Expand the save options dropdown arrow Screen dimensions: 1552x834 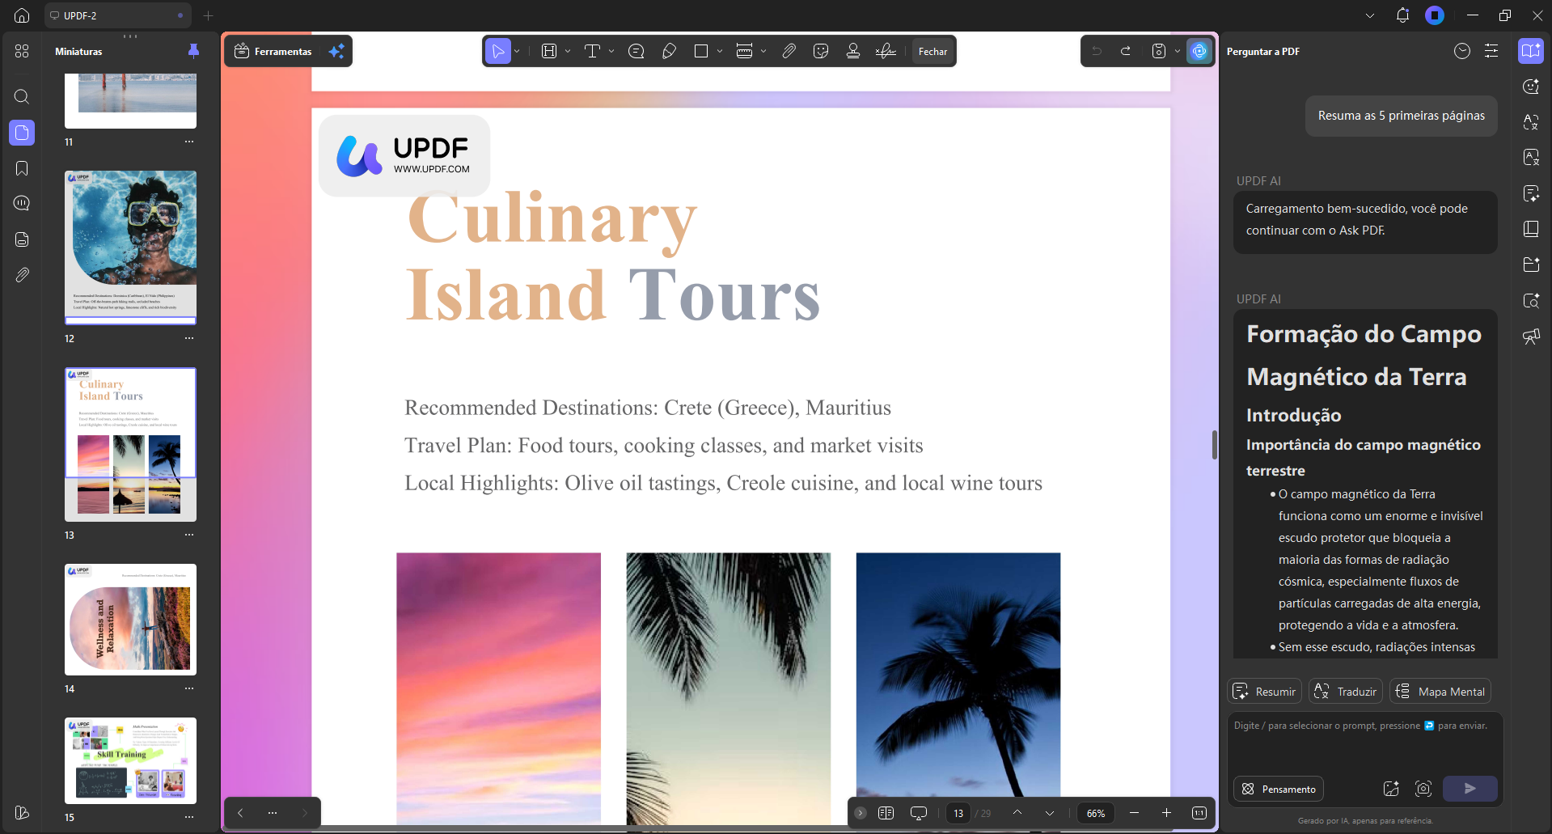1178,52
